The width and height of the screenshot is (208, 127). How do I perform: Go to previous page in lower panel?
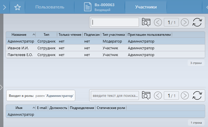coord(158,95)
